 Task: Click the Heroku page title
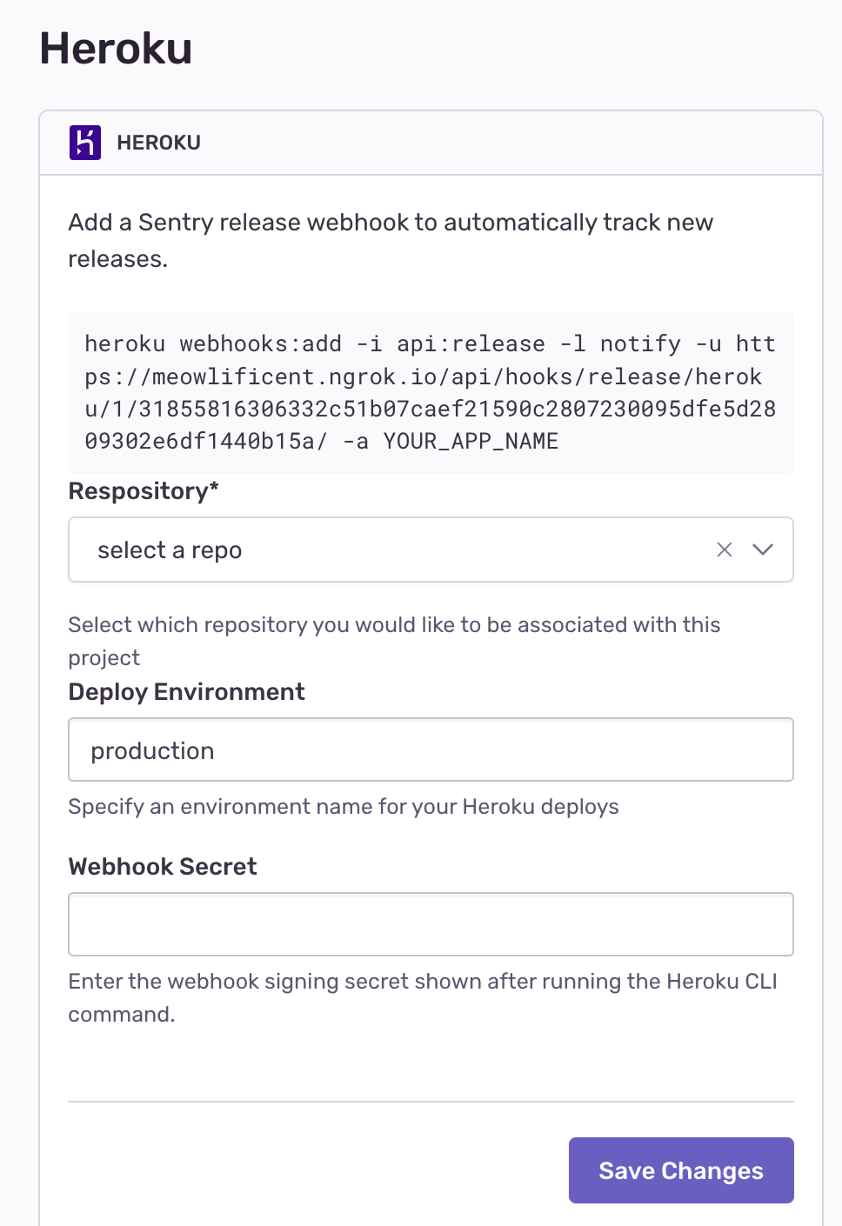click(x=116, y=48)
